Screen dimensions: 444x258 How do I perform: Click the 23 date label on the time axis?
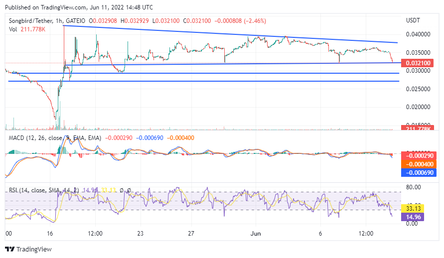tap(140, 234)
